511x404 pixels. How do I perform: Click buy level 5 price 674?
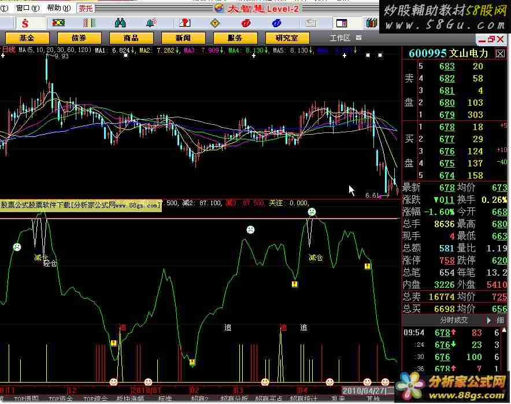click(447, 176)
